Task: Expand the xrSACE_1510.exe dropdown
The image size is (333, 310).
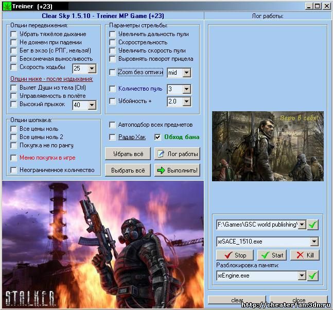Action: (x=314, y=242)
